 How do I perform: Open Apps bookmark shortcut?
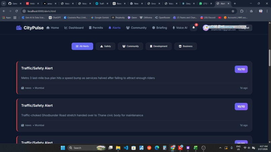tap(6, 17)
